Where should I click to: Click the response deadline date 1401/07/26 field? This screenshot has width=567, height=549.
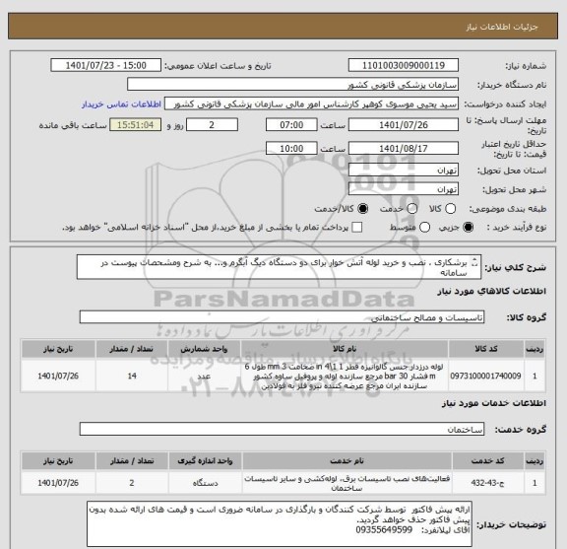[404, 125]
